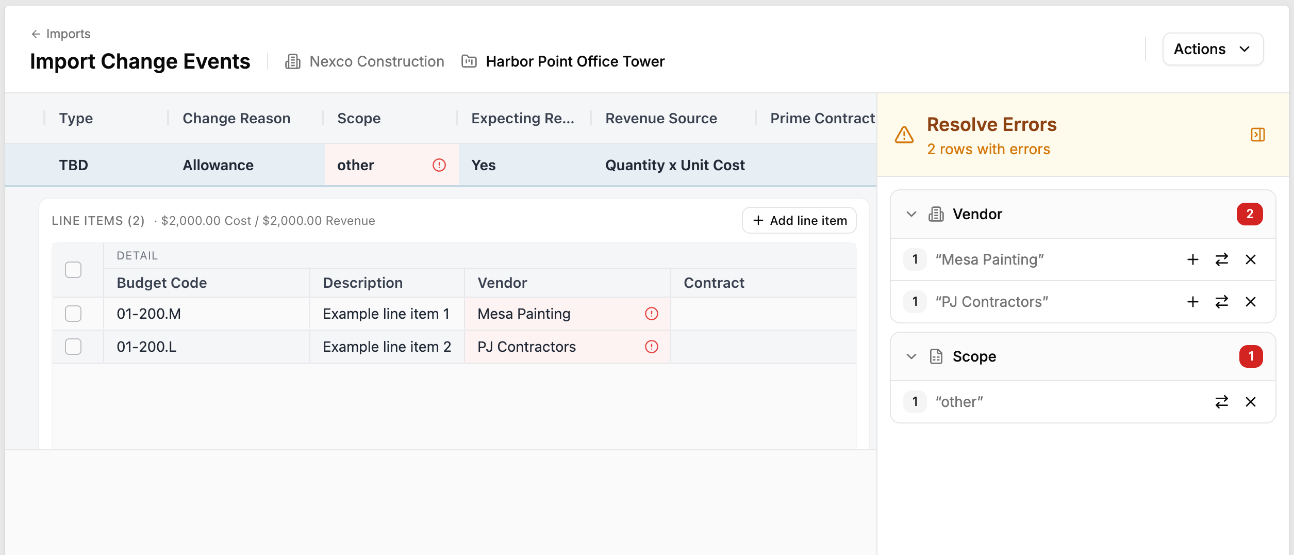This screenshot has width=1294, height=555.
Task: Open swap options for the "other" scope
Action: (1221, 402)
